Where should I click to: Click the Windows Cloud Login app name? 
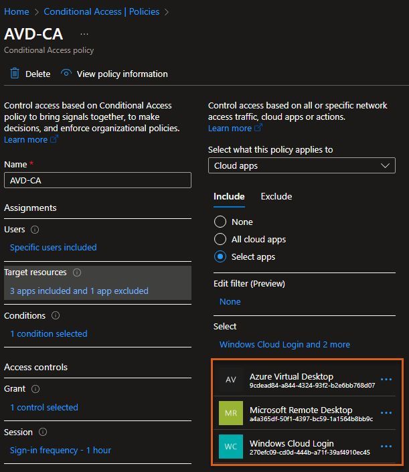pyautogui.click(x=292, y=443)
